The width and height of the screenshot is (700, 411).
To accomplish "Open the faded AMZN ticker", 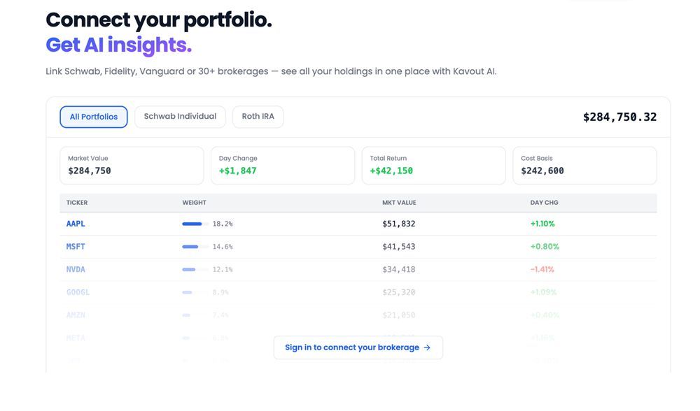I will click(76, 315).
